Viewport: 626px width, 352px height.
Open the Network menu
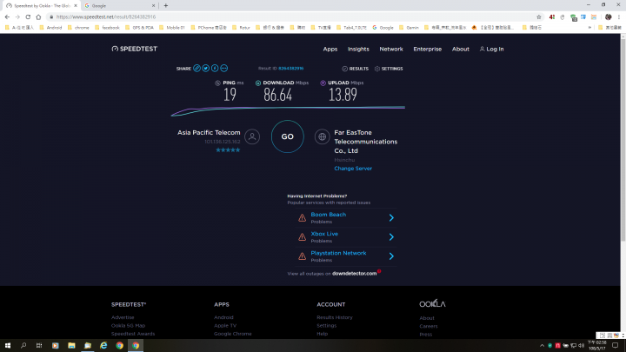tap(391, 49)
